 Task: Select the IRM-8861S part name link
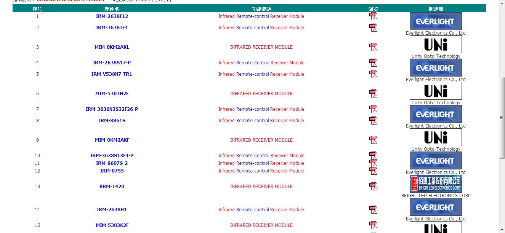coord(112,121)
